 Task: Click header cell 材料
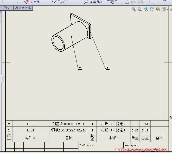(113, 138)
